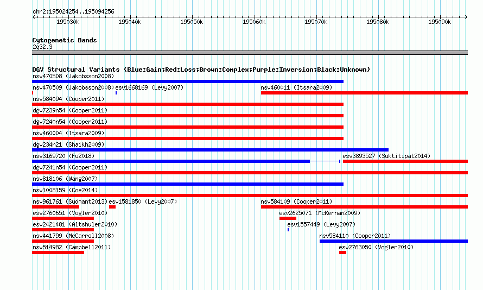Open variant nsv441799 (McCarroll2008) label
The width and height of the screenshot is (483, 290).
coord(73,236)
